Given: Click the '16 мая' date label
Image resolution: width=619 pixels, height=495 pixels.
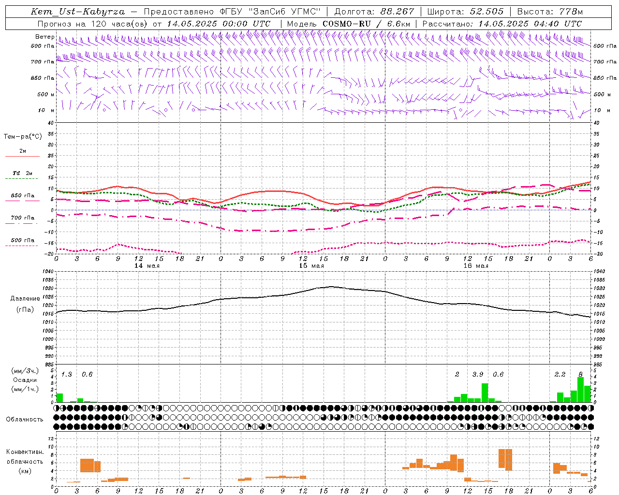Looking at the screenshot, I should tap(476, 266).
